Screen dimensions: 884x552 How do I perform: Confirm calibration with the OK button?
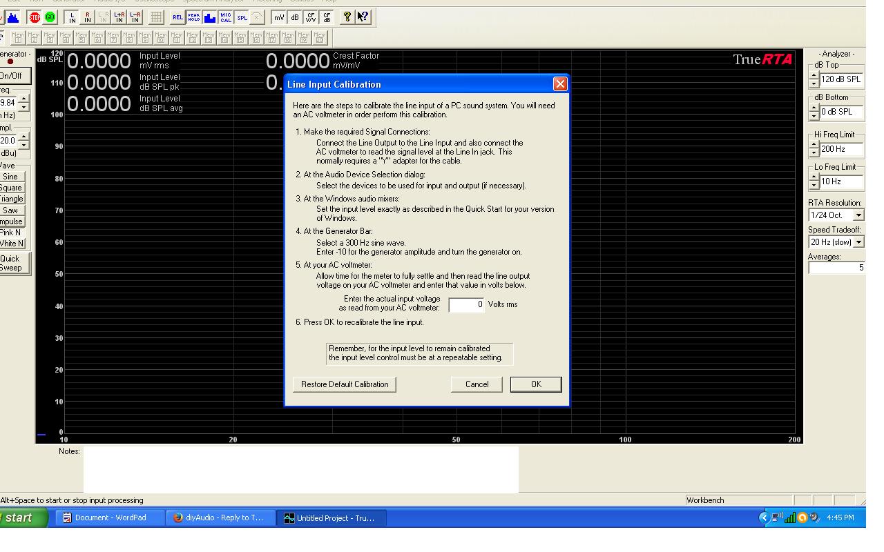(536, 384)
